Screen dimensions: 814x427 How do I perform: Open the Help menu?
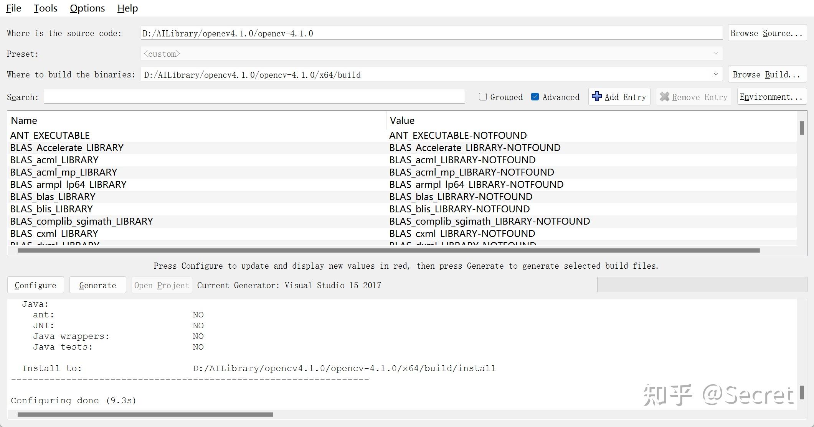coord(127,8)
